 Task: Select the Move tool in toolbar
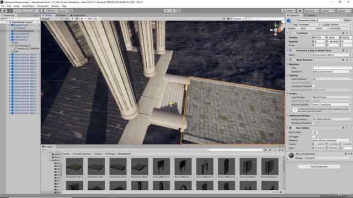(x=10, y=10)
